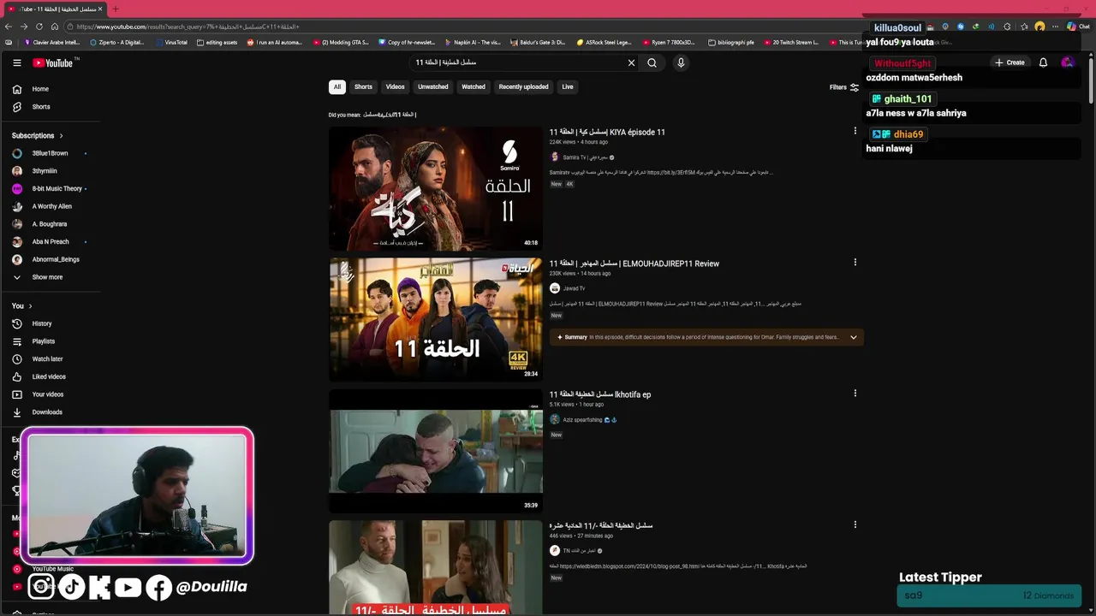This screenshot has height=616, width=1096.
Task: Open ELMOUHADJIREP11 Review video options menu
Action: click(855, 263)
